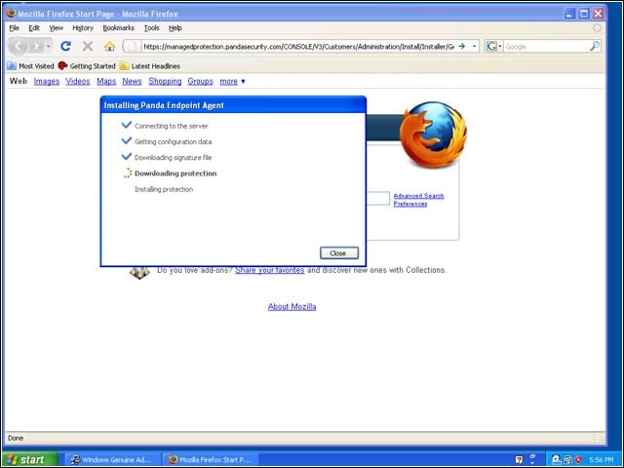This screenshot has width=624, height=468.
Task: Open the Preferences link
Action: [x=410, y=204]
